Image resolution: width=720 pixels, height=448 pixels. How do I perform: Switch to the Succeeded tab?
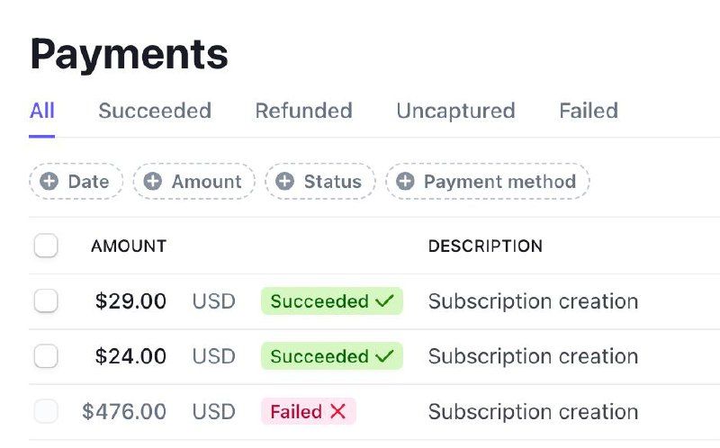(155, 111)
